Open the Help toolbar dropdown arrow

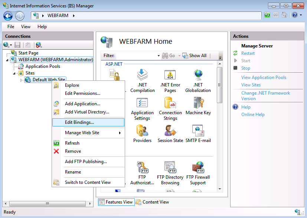tap(301, 15)
